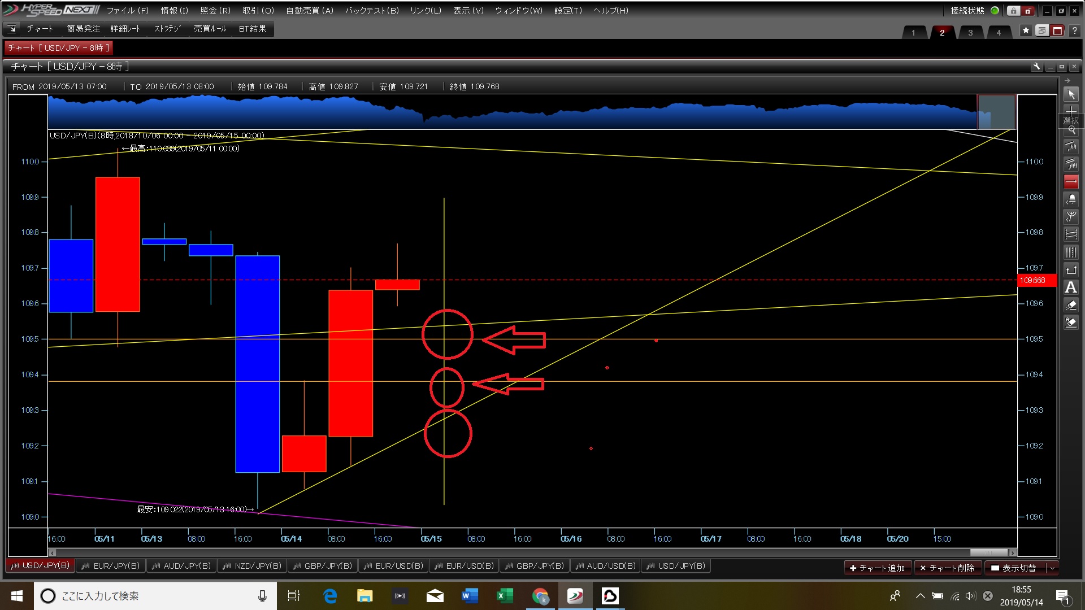The width and height of the screenshot is (1085, 610).
Task: Switch to cascading windows view mode
Action: (1041, 30)
